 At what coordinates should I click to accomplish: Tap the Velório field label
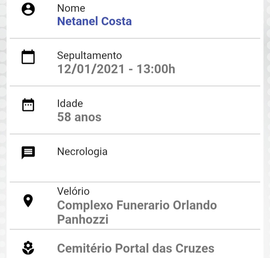(x=73, y=191)
